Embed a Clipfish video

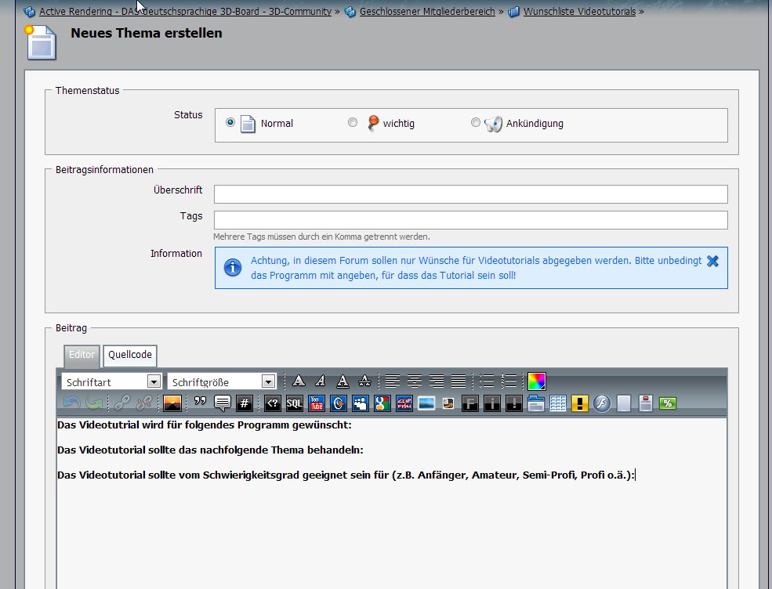[x=404, y=403]
